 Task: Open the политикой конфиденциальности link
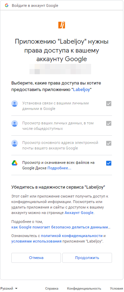pyautogui.click(x=72, y=236)
